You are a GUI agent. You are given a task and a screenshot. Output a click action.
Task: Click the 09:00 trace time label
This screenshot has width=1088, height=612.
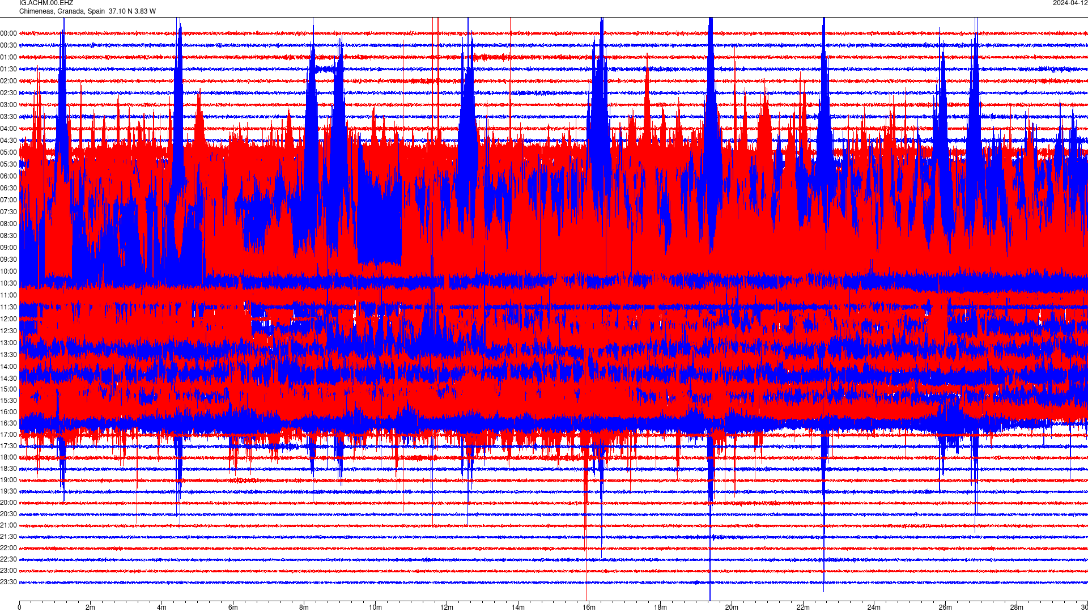click(8, 248)
